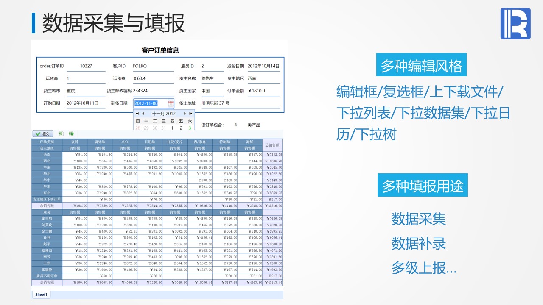Select the 西北 region row header
The height and width of the screenshot is (305, 543).
47,161
